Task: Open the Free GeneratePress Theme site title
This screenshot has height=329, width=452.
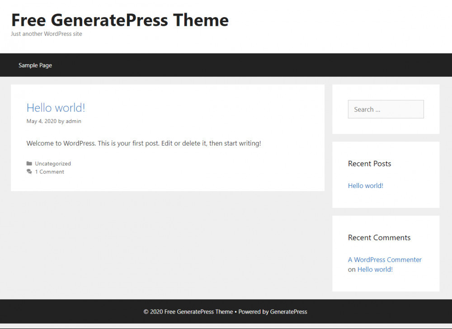Action: [120, 20]
